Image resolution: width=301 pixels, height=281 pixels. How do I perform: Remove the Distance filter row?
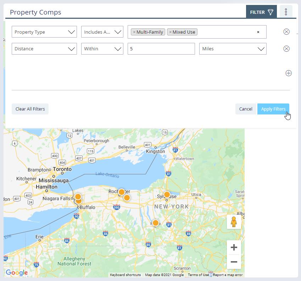click(x=286, y=49)
